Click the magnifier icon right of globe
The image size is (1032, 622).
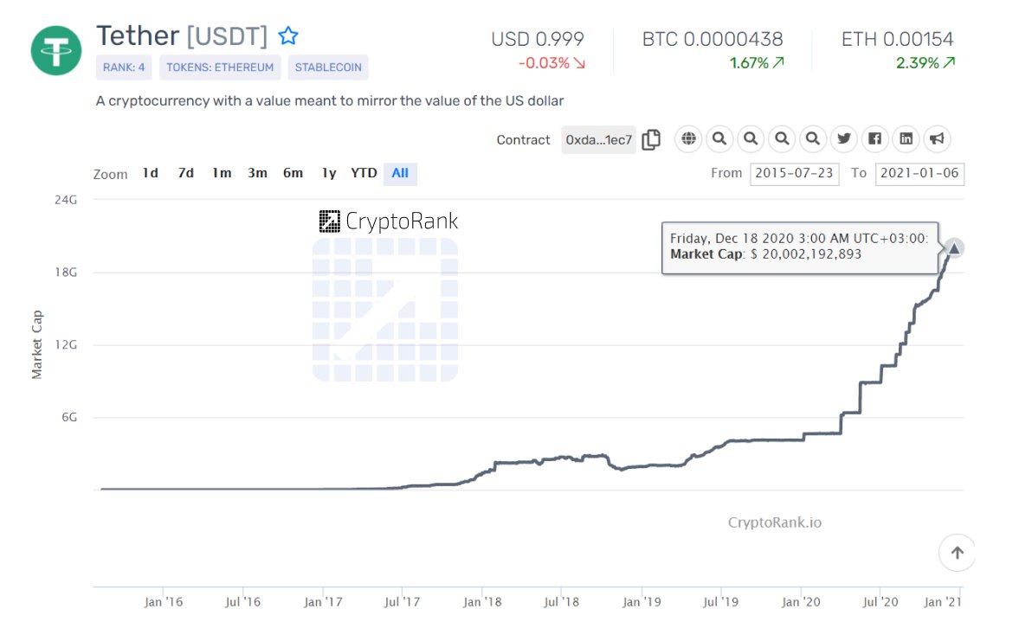[719, 138]
